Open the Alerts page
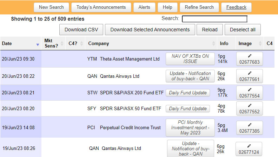278x157 pixels. pos(144,7)
